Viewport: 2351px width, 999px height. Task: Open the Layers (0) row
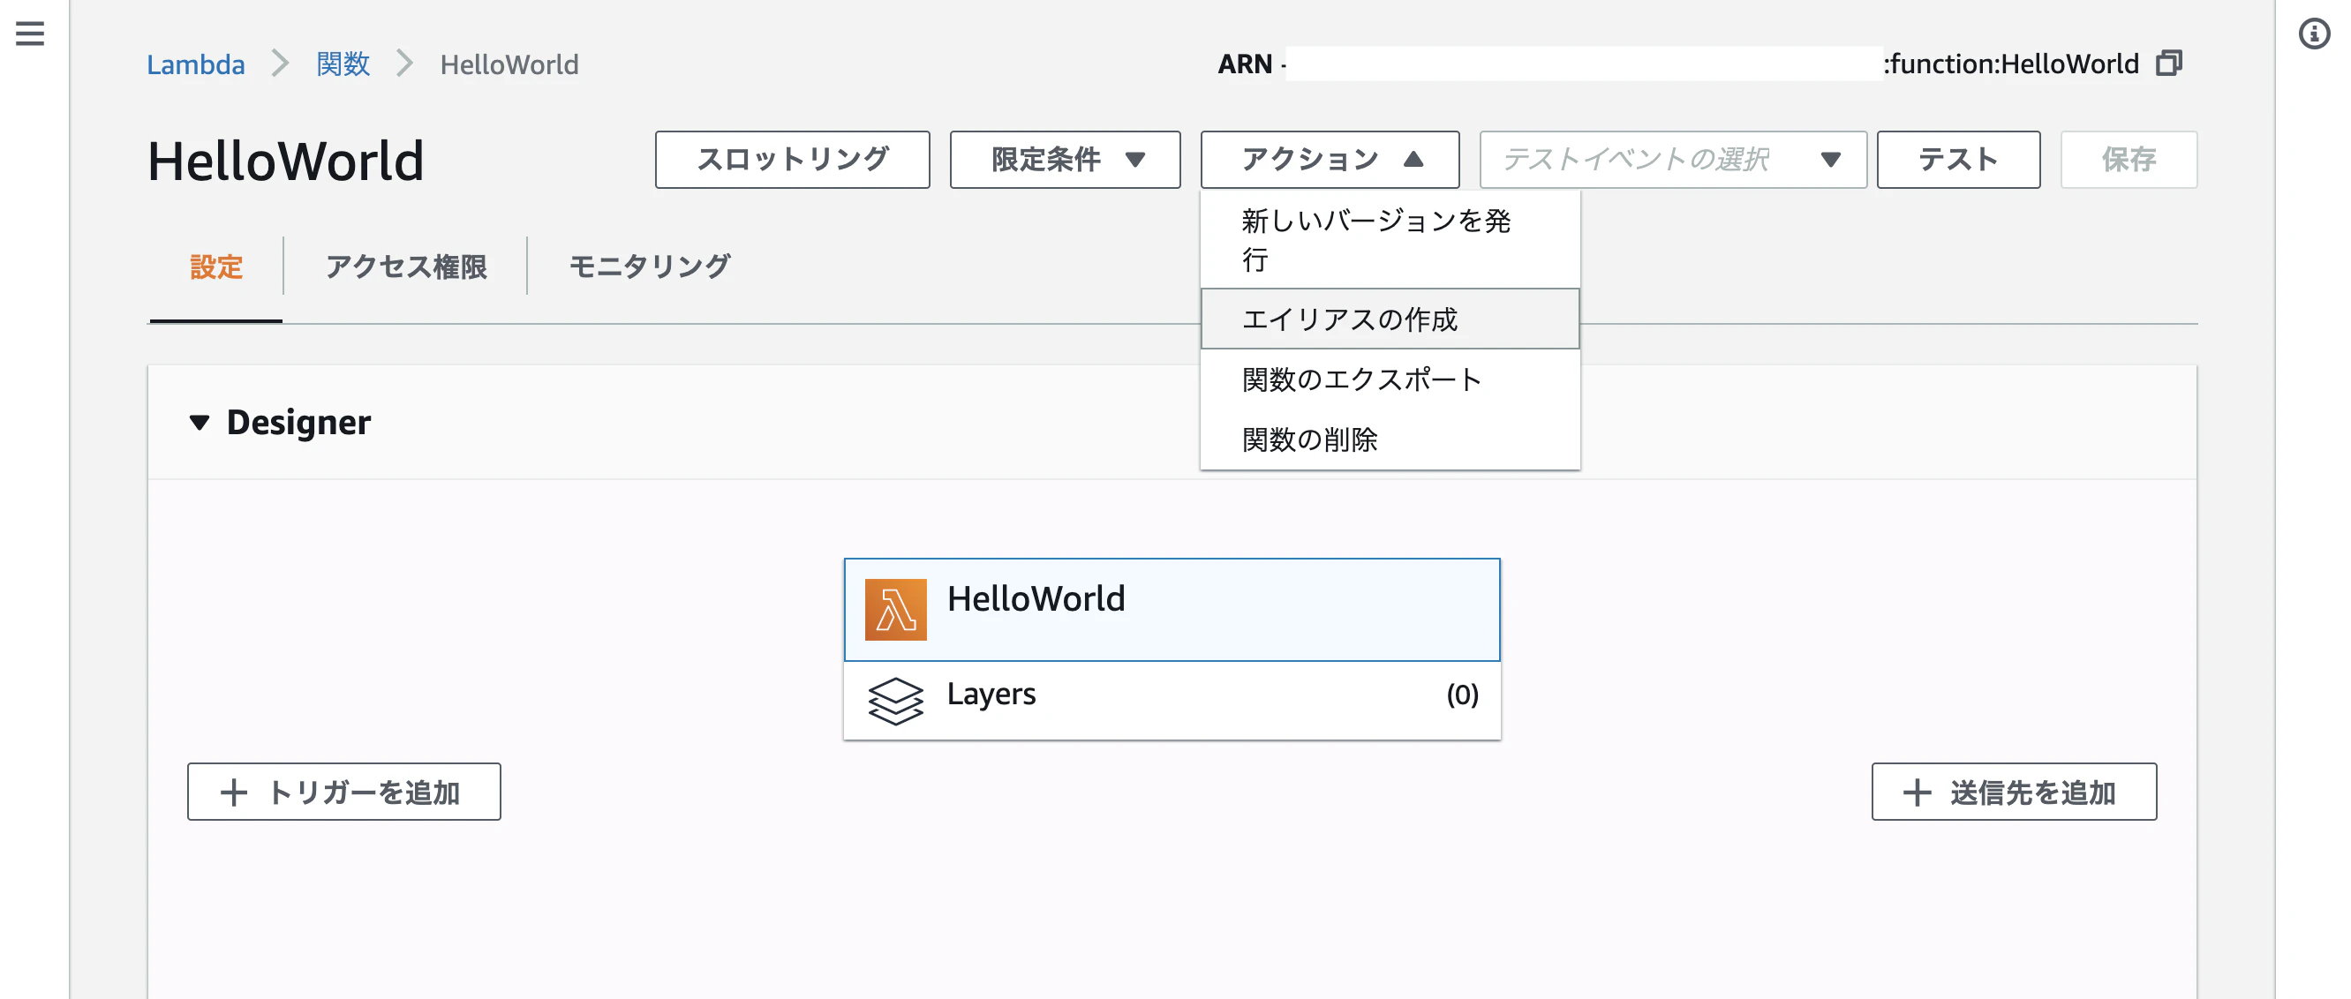tap(1171, 701)
